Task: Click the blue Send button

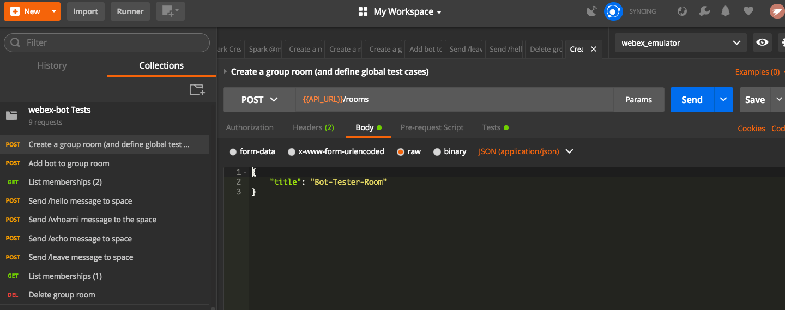Action: click(x=692, y=100)
